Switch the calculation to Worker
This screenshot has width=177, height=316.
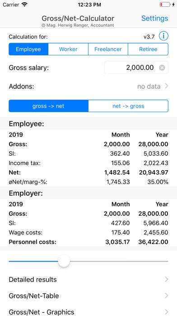point(68,49)
